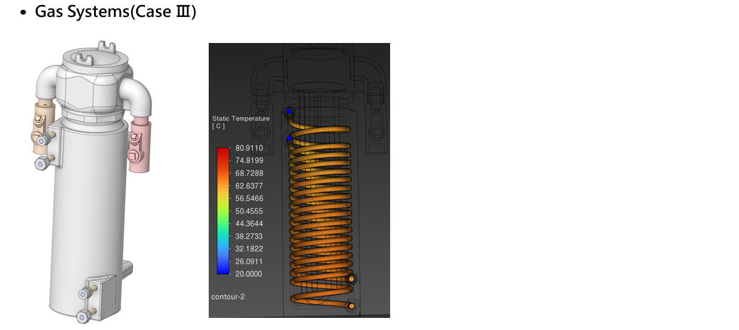Image resolution: width=739 pixels, height=330 pixels.
Task: Select the Static Temperature legend title
Action: pos(241,119)
